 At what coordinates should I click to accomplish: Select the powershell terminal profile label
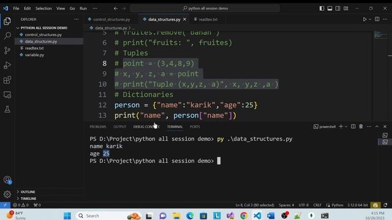325,127
